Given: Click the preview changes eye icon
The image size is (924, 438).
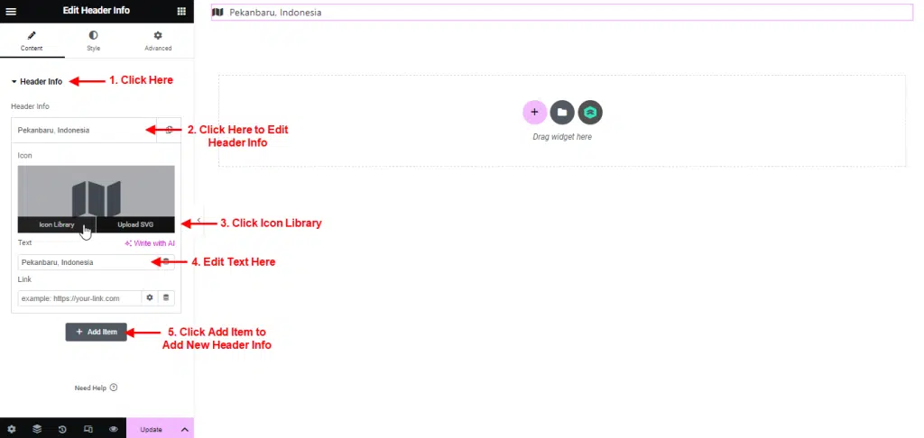Looking at the screenshot, I should pos(114,429).
